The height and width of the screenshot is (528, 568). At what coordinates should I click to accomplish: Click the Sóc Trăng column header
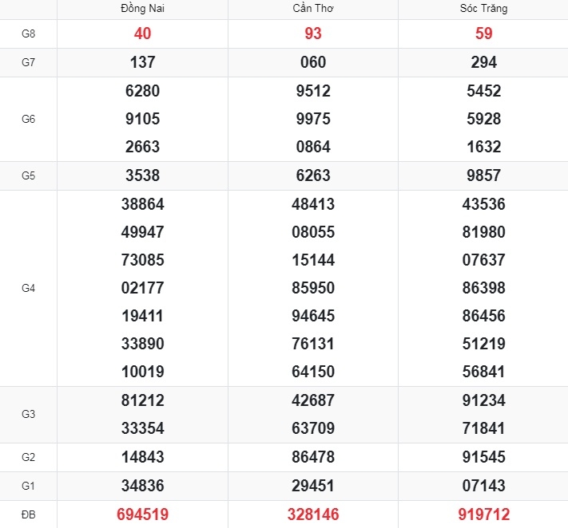coord(483,8)
